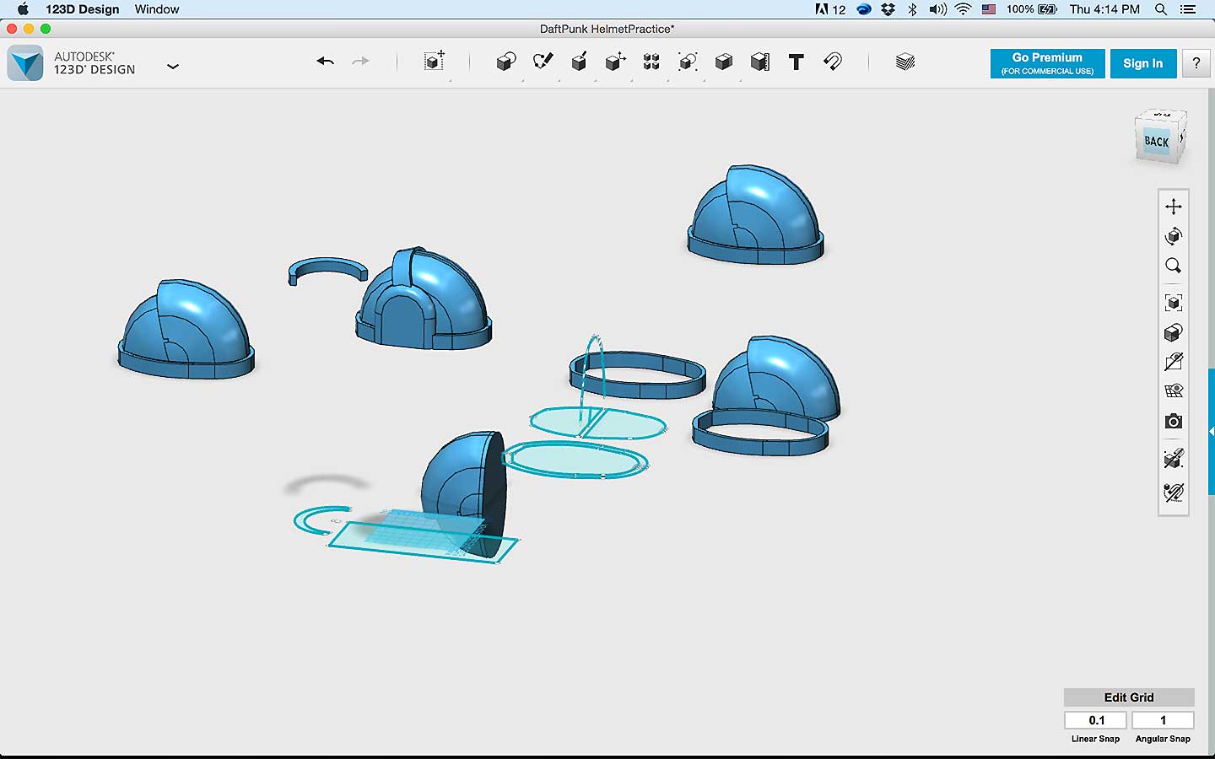This screenshot has width=1215, height=759.
Task: Click the Autodesk 123D Design logo
Action: click(x=25, y=63)
